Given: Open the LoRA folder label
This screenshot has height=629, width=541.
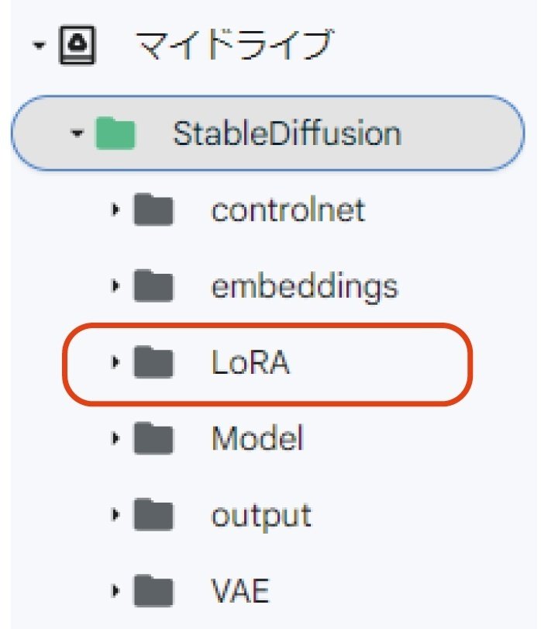Looking at the screenshot, I should tap(250, 362).
